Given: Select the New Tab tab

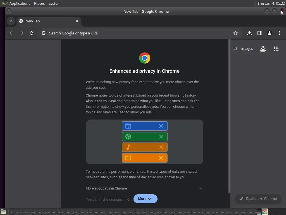Looking at the screenshot, I should pos(49,21).
